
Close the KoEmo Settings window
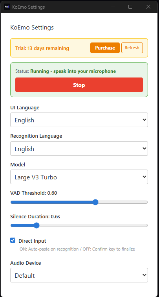[x=148, y=7]
